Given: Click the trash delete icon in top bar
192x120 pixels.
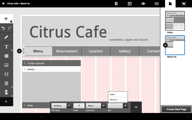Looking at the screenshot, I should click(x=116, y=4).
